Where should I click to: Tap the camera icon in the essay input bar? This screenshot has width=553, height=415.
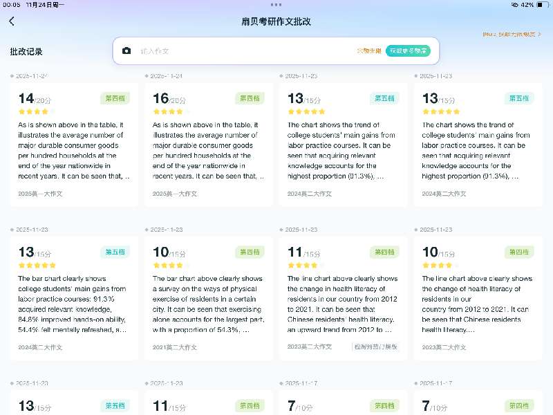(x=126, y=51)
